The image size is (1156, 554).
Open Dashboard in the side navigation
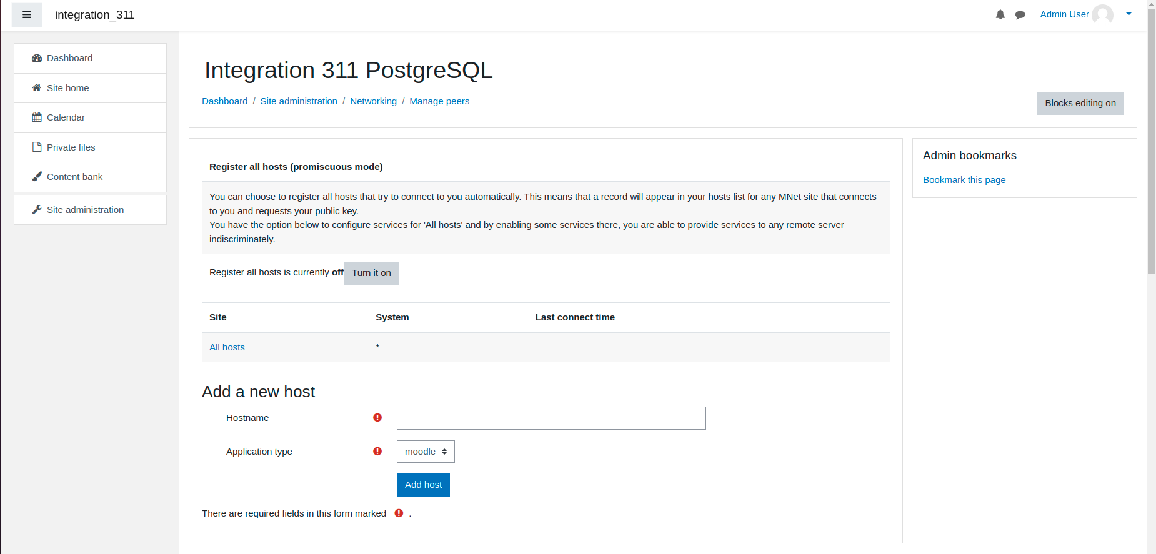(x=90, y=58)
